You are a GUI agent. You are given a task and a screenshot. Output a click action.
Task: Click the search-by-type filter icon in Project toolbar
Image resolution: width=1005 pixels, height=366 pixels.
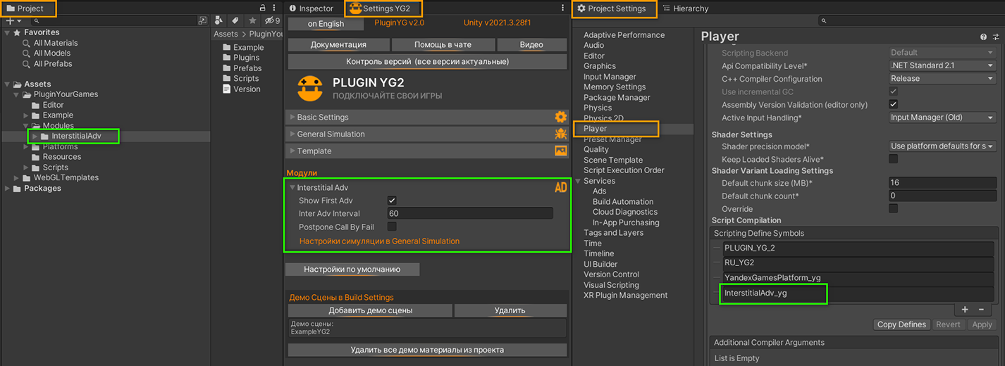coord(218,20)
